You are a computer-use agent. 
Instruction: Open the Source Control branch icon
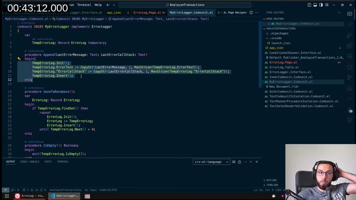[350, 77]
